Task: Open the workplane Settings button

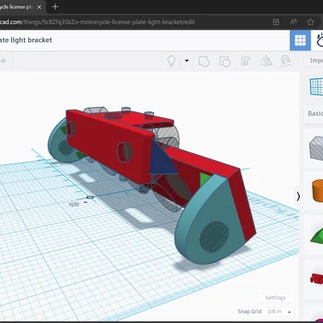Action: [x=275, y=298]
